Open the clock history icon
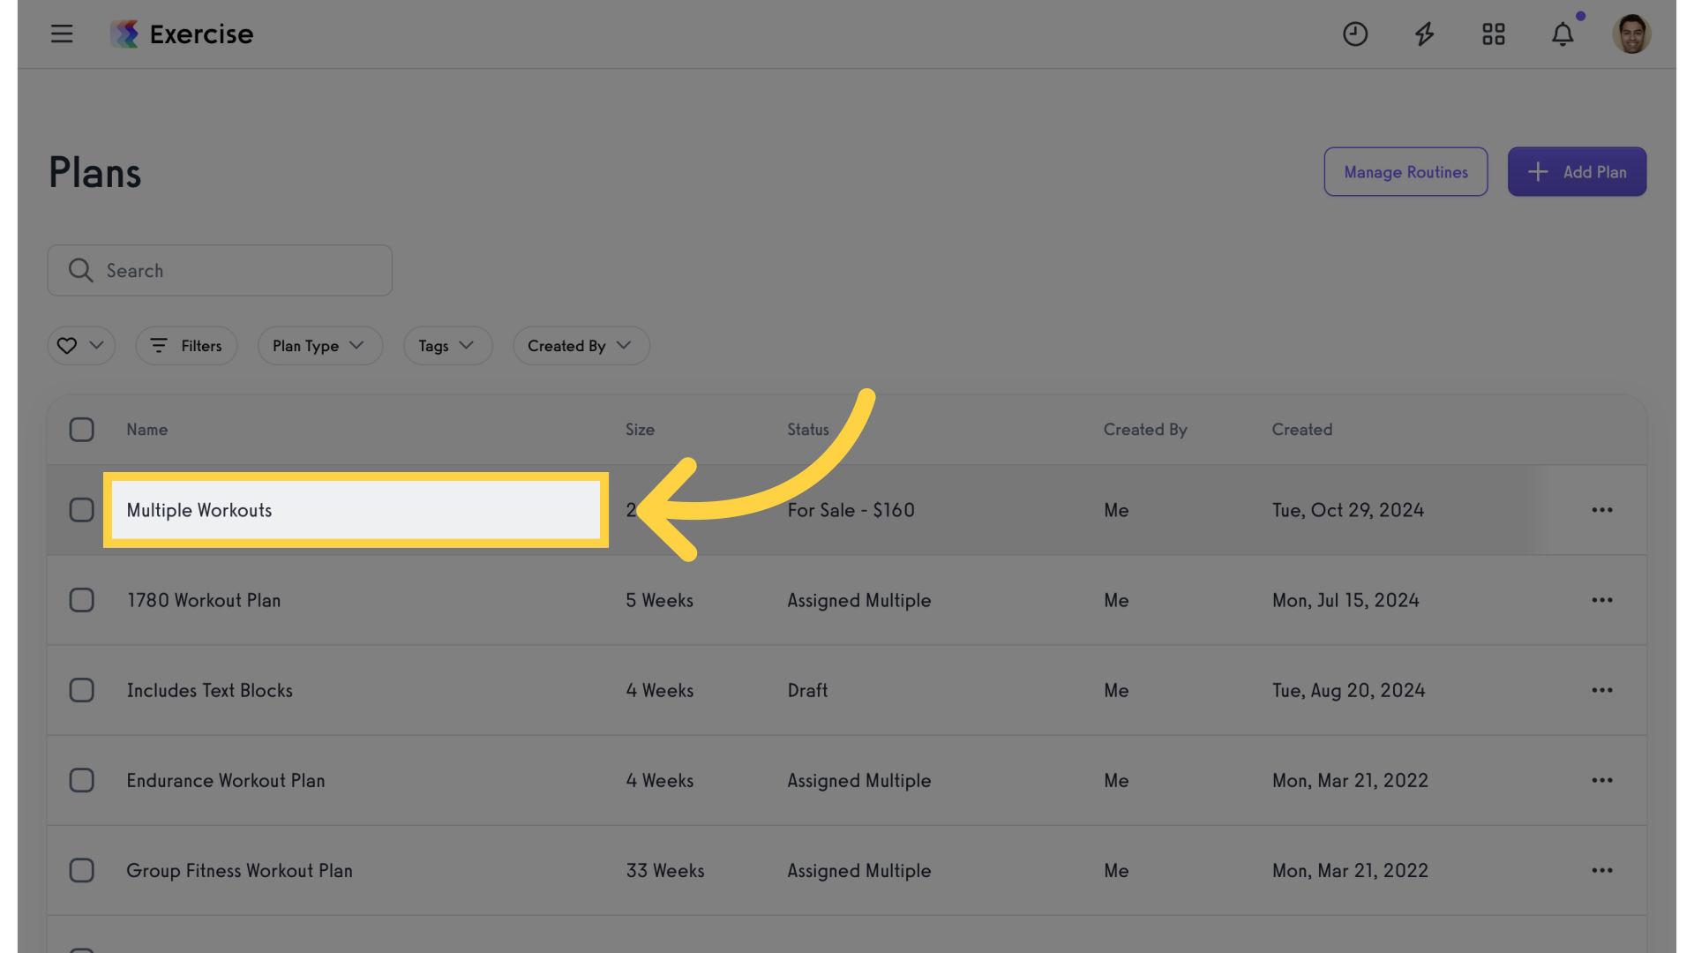 (1355, 34)
